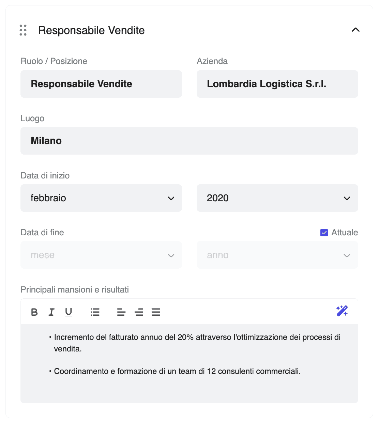Uncheck the Attuale checkbox
The height and width of the screenshot is (425, 379).
[324, 233]
